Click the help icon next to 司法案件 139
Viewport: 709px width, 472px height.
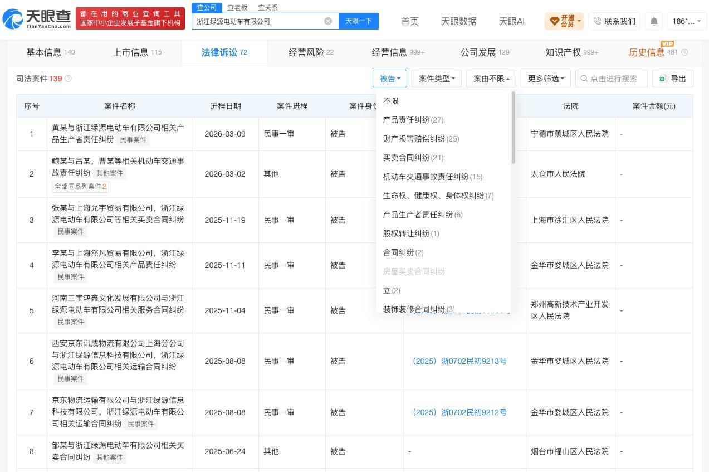(x=69, y=79)
